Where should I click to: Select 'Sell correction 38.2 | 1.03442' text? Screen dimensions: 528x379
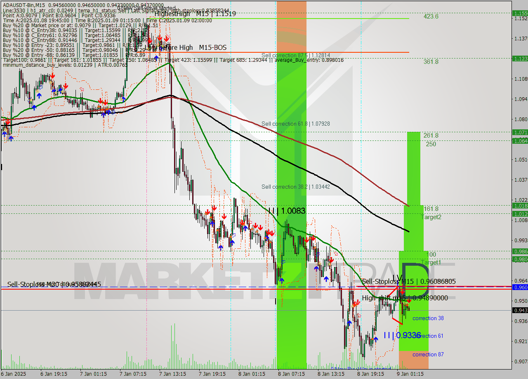coord(296,187)
